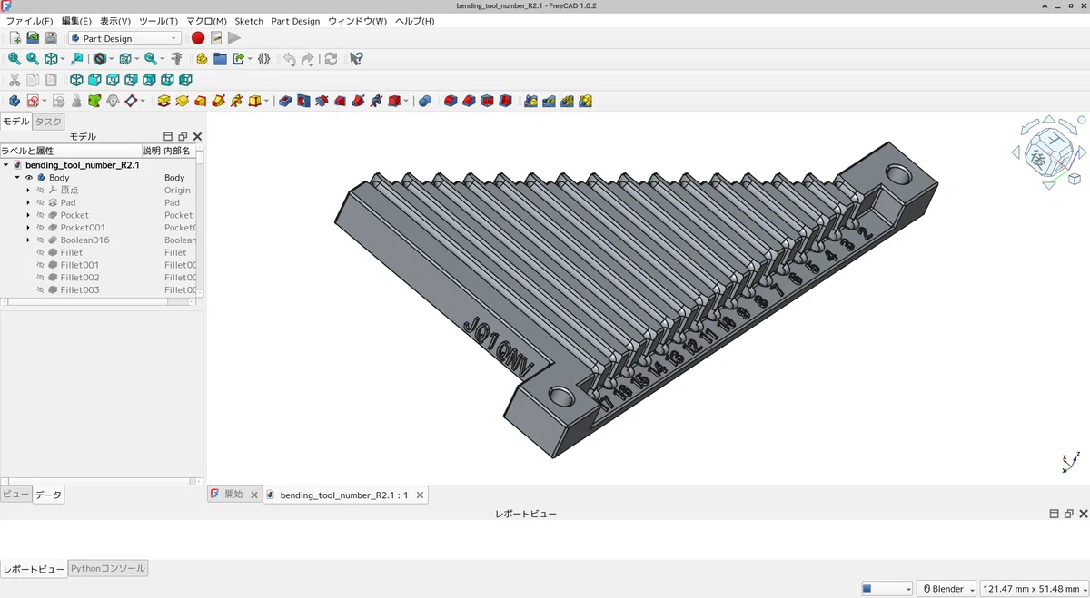Close the bending_tool_number_R2.1 : 1 tab
Image resolution: width=1090 pixels, height=598 pixels.
click(419, 495)
